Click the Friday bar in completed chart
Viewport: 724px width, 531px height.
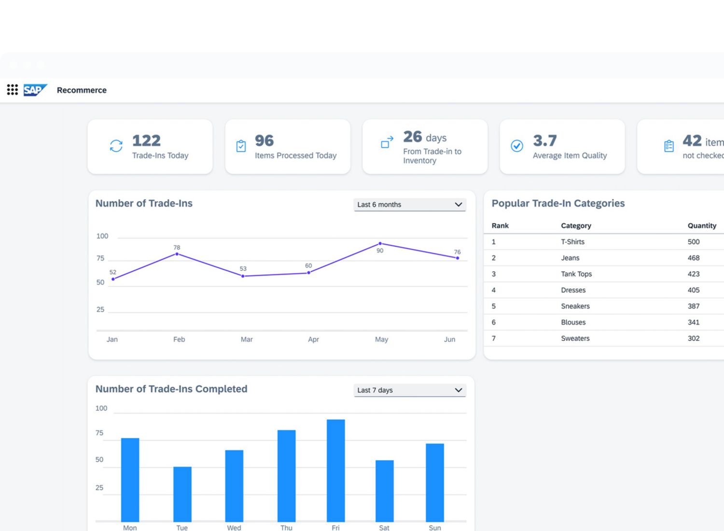pyautogui.click(x=335, y=470)
